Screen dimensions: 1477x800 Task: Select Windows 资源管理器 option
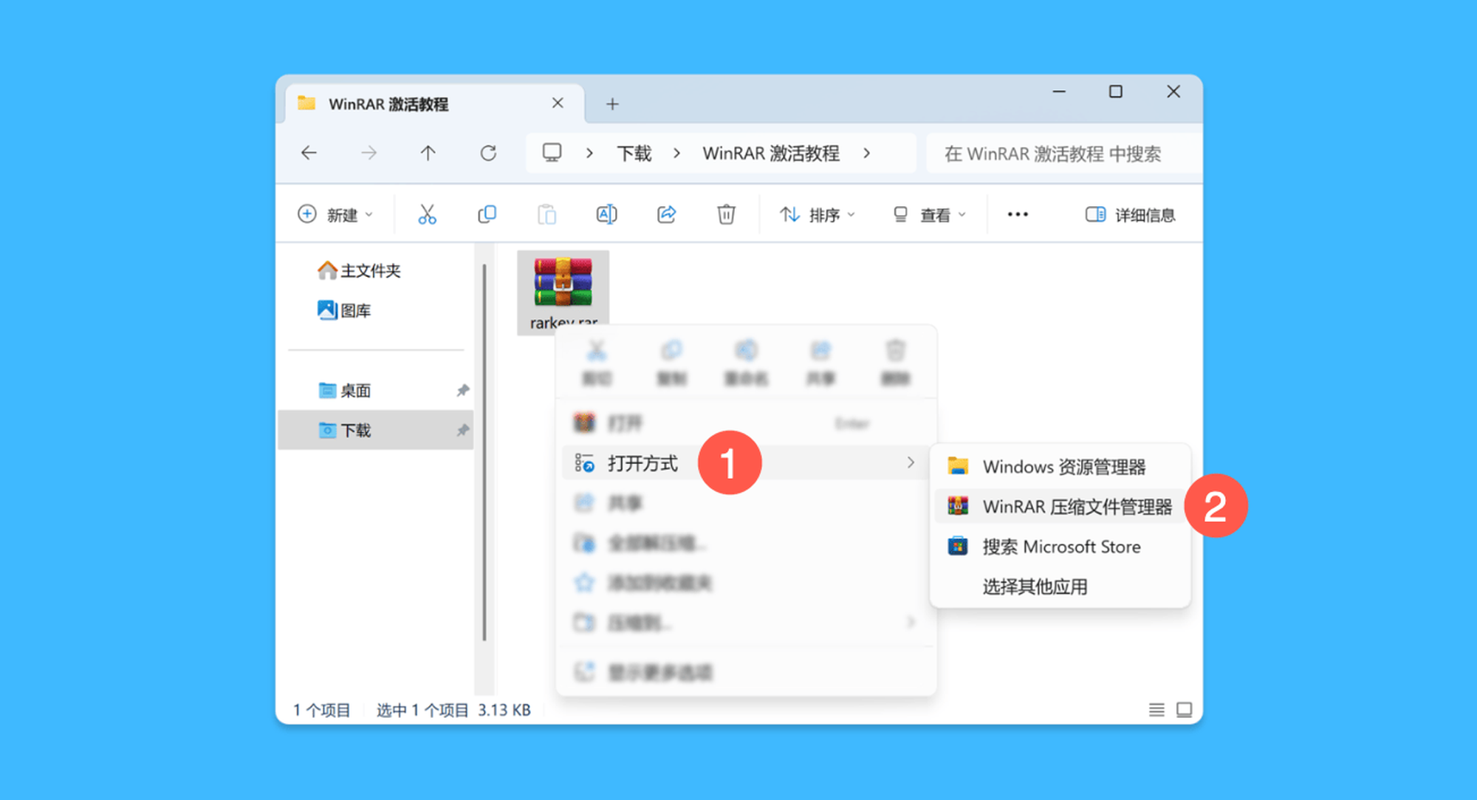1060,467
